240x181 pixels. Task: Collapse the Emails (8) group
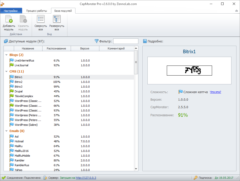(7, 131)
